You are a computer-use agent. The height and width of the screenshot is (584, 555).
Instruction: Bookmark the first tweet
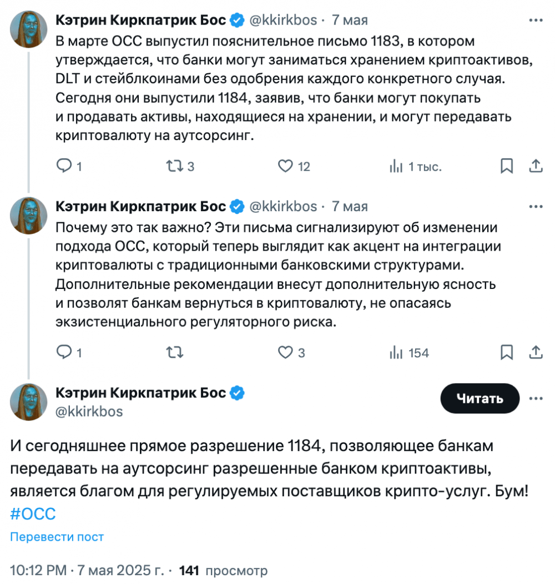pyautogui.click(x=507, y=166)
